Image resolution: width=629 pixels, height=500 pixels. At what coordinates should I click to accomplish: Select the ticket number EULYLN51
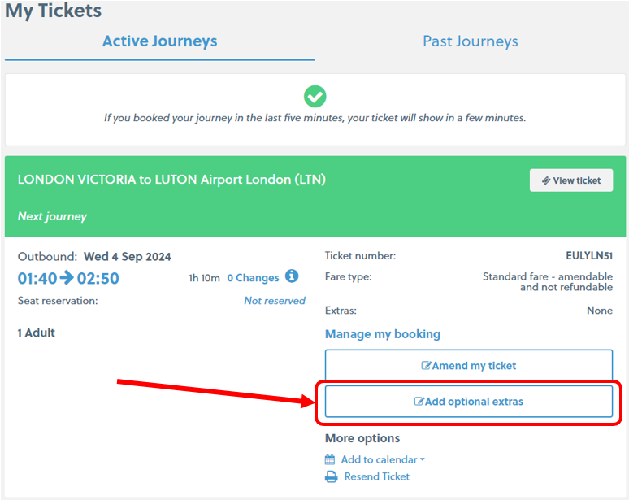click(x=589, y=256)
